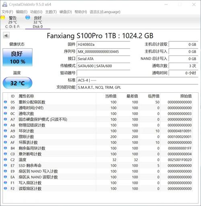Click raw value 000004810091
This screenshot has width=201, height=206.
tap(180, 131)
